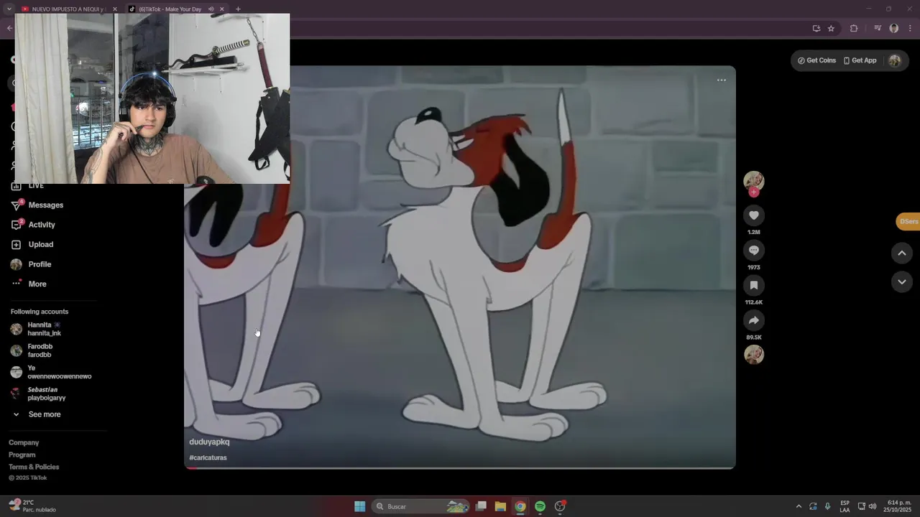Open Chrome three-dot menu
920x517 pixels.
910,29
